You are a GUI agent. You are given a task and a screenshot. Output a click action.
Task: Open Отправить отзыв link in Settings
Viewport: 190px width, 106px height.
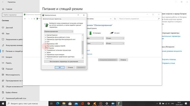(168, 63)
